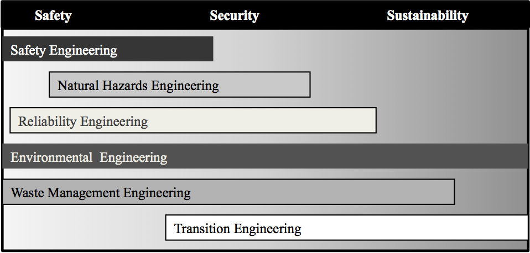Select the Environmental Engineering bar
Image resolution: width=530 pixels, height=253 pixels.
(x=265, y=156)
